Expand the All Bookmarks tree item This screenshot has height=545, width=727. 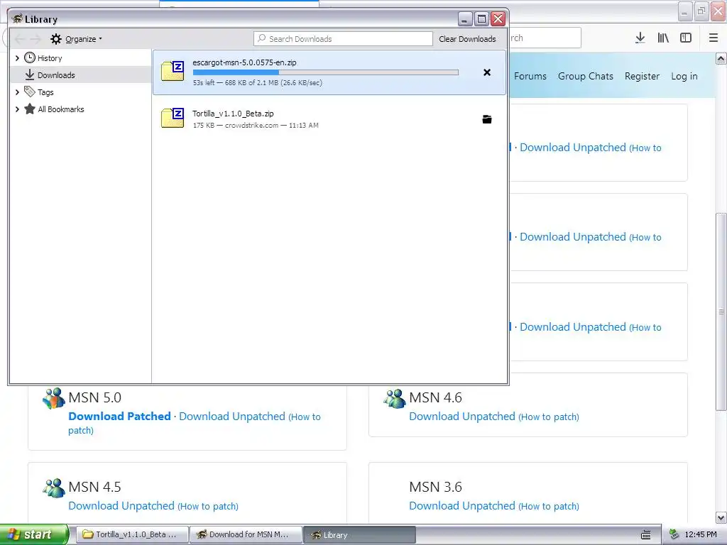(17, 109)
